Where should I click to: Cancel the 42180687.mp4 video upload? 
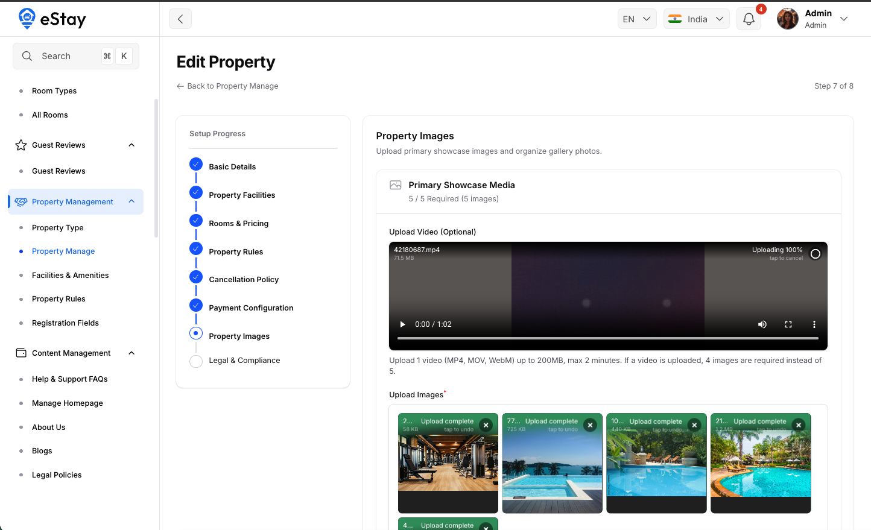[816, 254]
